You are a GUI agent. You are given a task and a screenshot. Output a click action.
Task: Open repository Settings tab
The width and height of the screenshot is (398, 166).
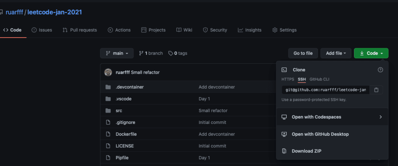[284, 30]
